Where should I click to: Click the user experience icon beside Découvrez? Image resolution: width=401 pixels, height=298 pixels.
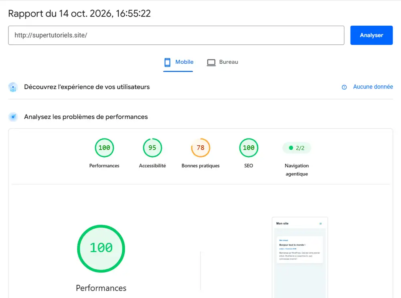13,87
